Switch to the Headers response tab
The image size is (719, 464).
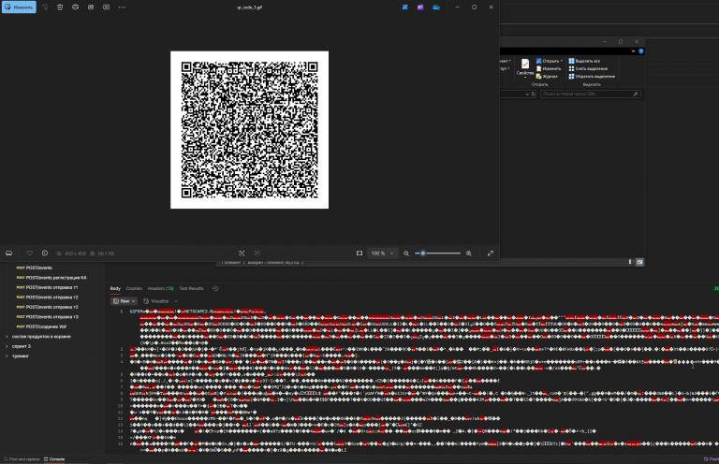[x=160, y=288]
